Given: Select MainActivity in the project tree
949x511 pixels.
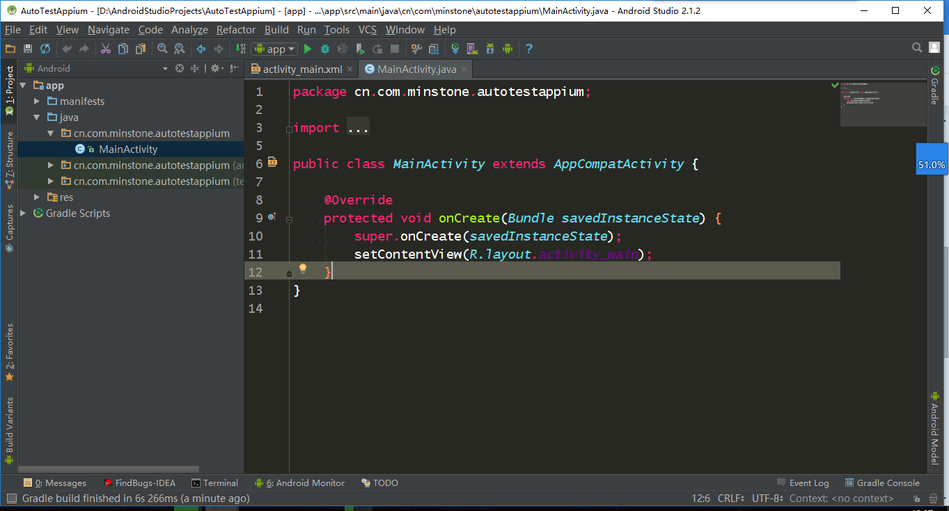Looking at the screenshot, I should click(128, 149).
